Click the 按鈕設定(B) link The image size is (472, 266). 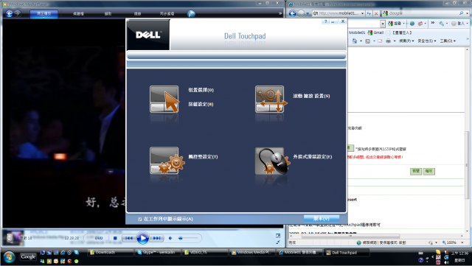201,104
